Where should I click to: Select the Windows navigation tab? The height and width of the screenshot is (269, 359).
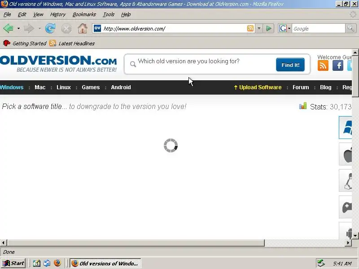tap(12, 87)
